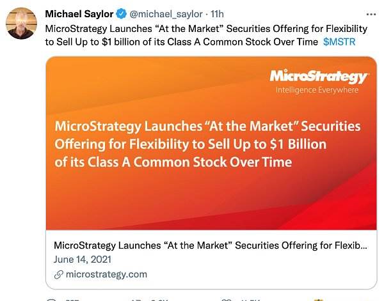Viewport: 384px width, 301px height.
Task: Click the June 14, 2021 date
Action: pyautogui.click(x=83, y=259)
